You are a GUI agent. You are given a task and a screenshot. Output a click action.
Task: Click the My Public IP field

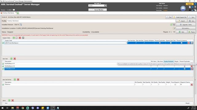pyautogui.click(x=96, y=5)
